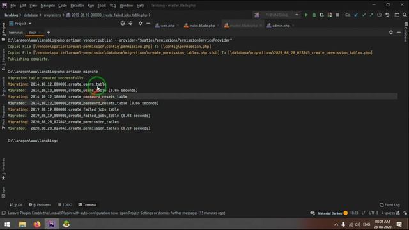
Task: Click the volume speaker tray icon
Action: tap(358, 224)
